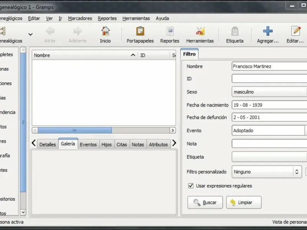Click the ID filter input field
This screenshot has width=307, height=230.
point(269,79)
